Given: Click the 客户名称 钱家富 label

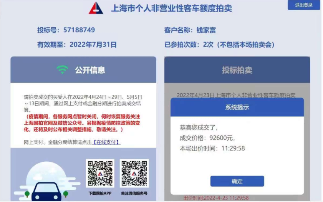Looking at the screenshot, I should click(190, 30).
